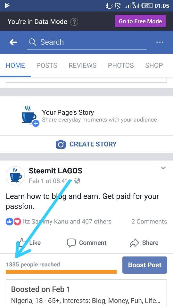
Task: Open the REVIEWS tab
Action: (83, 65)
